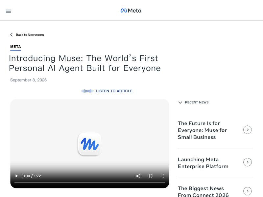The width and height of the screenshot is (263, 197).
Task: Click the date September 8, 2026
Action: click(28, 80)
